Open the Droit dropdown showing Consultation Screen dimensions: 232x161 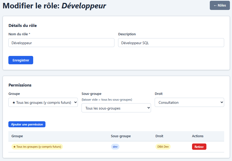pyautogui.click(x=189, y=102)
